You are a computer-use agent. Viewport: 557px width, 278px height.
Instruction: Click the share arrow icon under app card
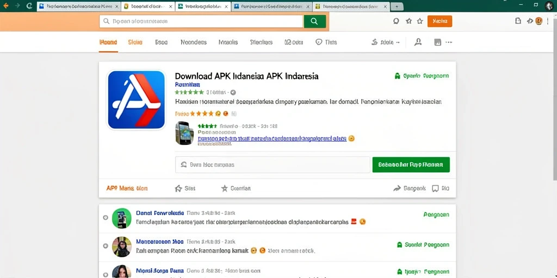[x=397, y=188]
